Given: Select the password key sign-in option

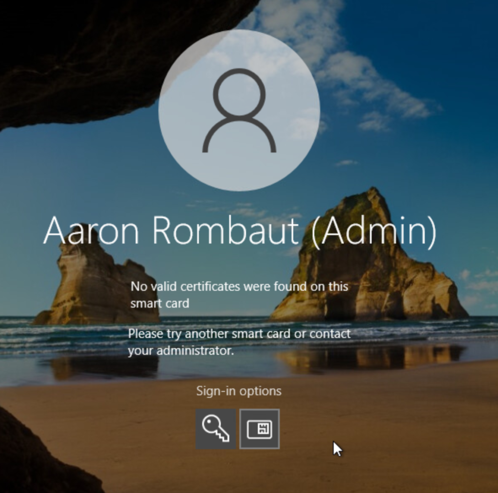Looking at the screenshot, I should 215,429.
